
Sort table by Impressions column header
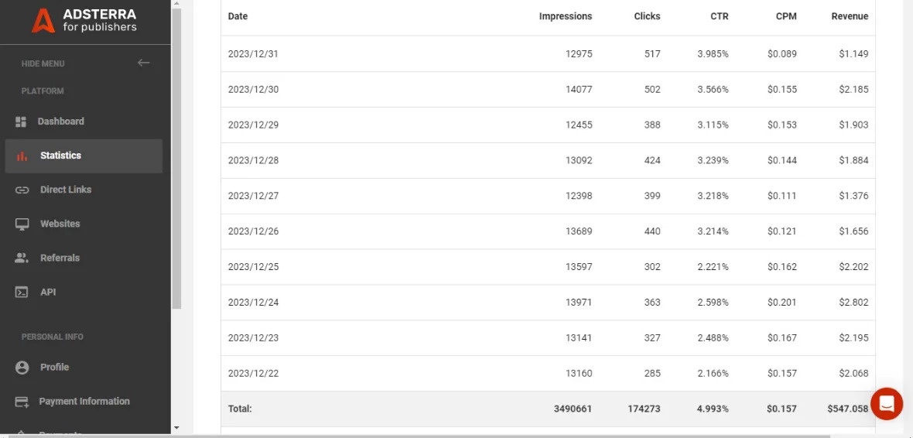pos(566,16)
